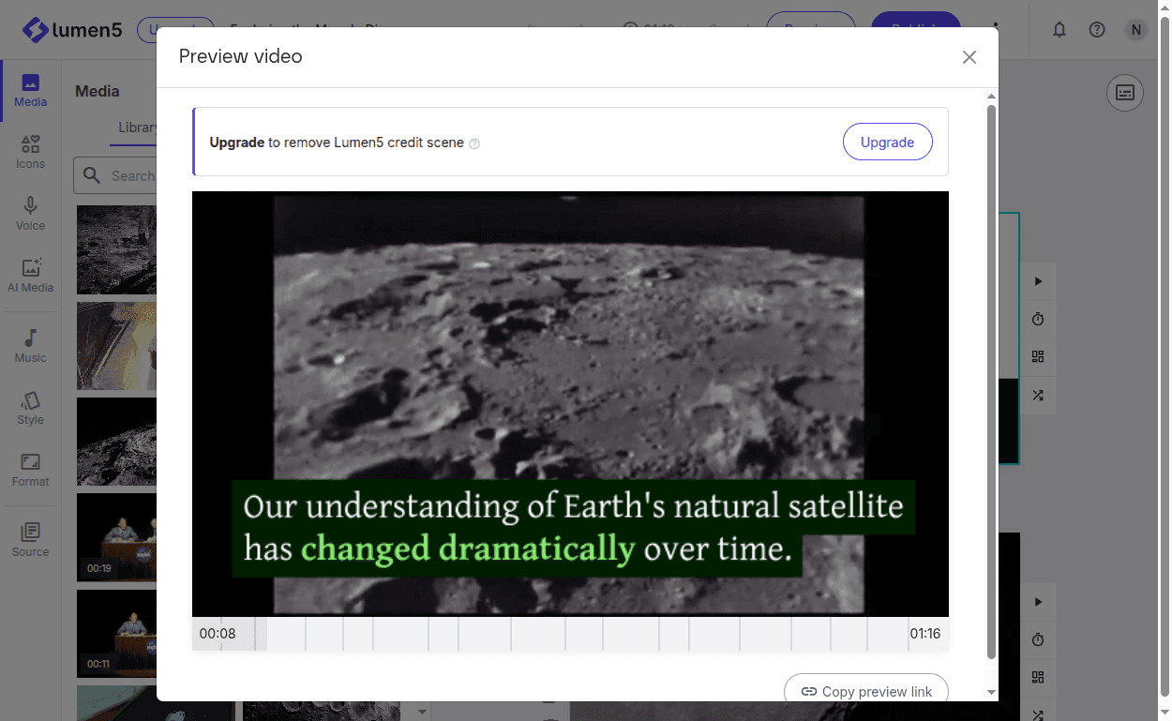Click the help icon beside credit scene text
The width and height of the screenshot is (1172, 721).
point(474,143)
